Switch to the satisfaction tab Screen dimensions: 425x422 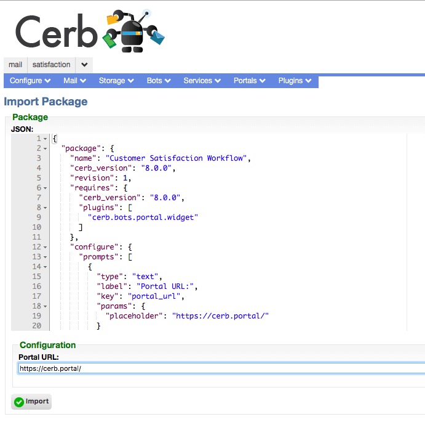point(51,65)
